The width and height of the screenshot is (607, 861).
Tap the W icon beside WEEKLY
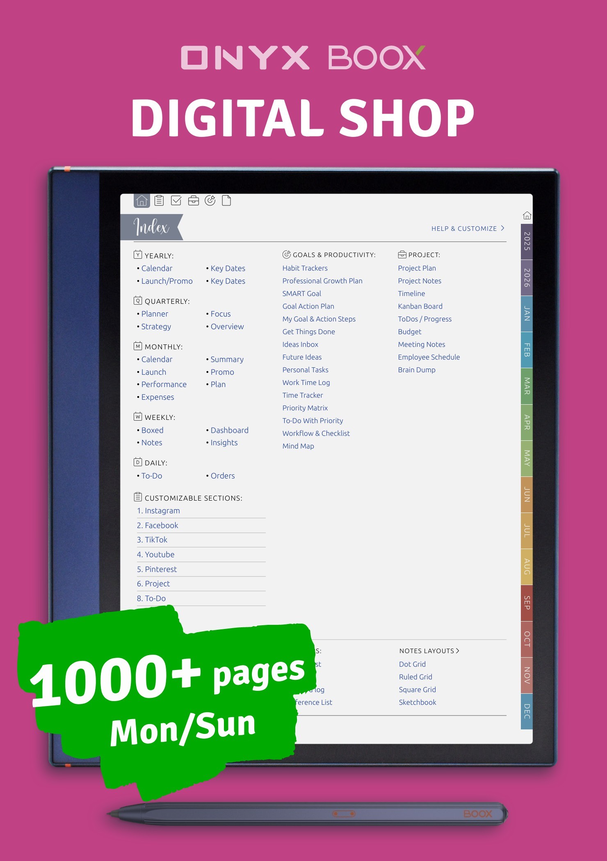point(138,417)
